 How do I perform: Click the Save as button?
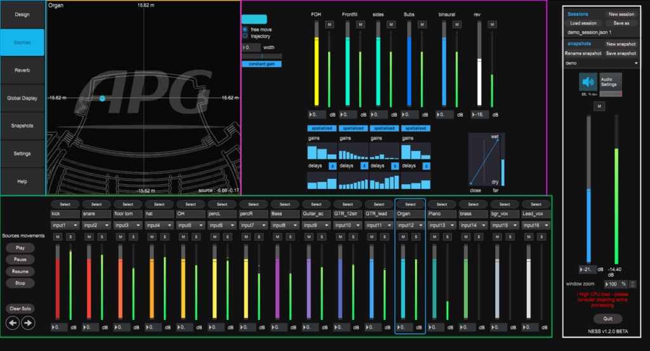pyautogui.click(x=621, y=23)
